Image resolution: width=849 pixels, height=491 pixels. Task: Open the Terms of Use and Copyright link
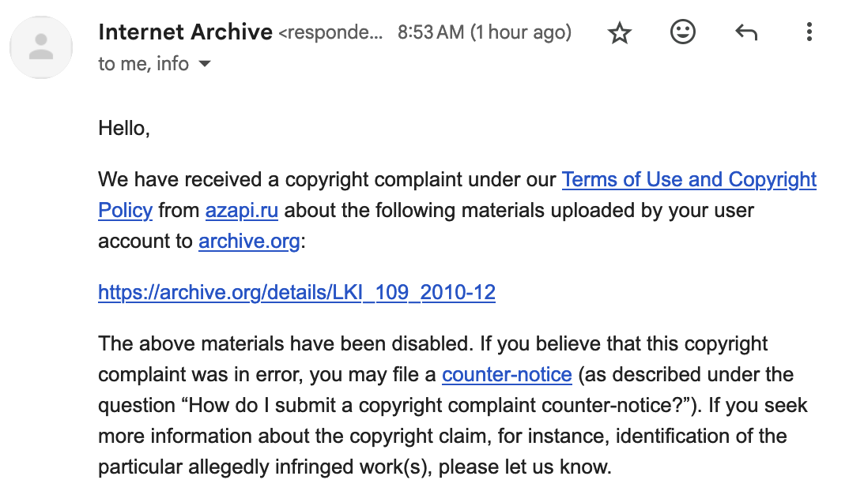(x=689, y=180)
